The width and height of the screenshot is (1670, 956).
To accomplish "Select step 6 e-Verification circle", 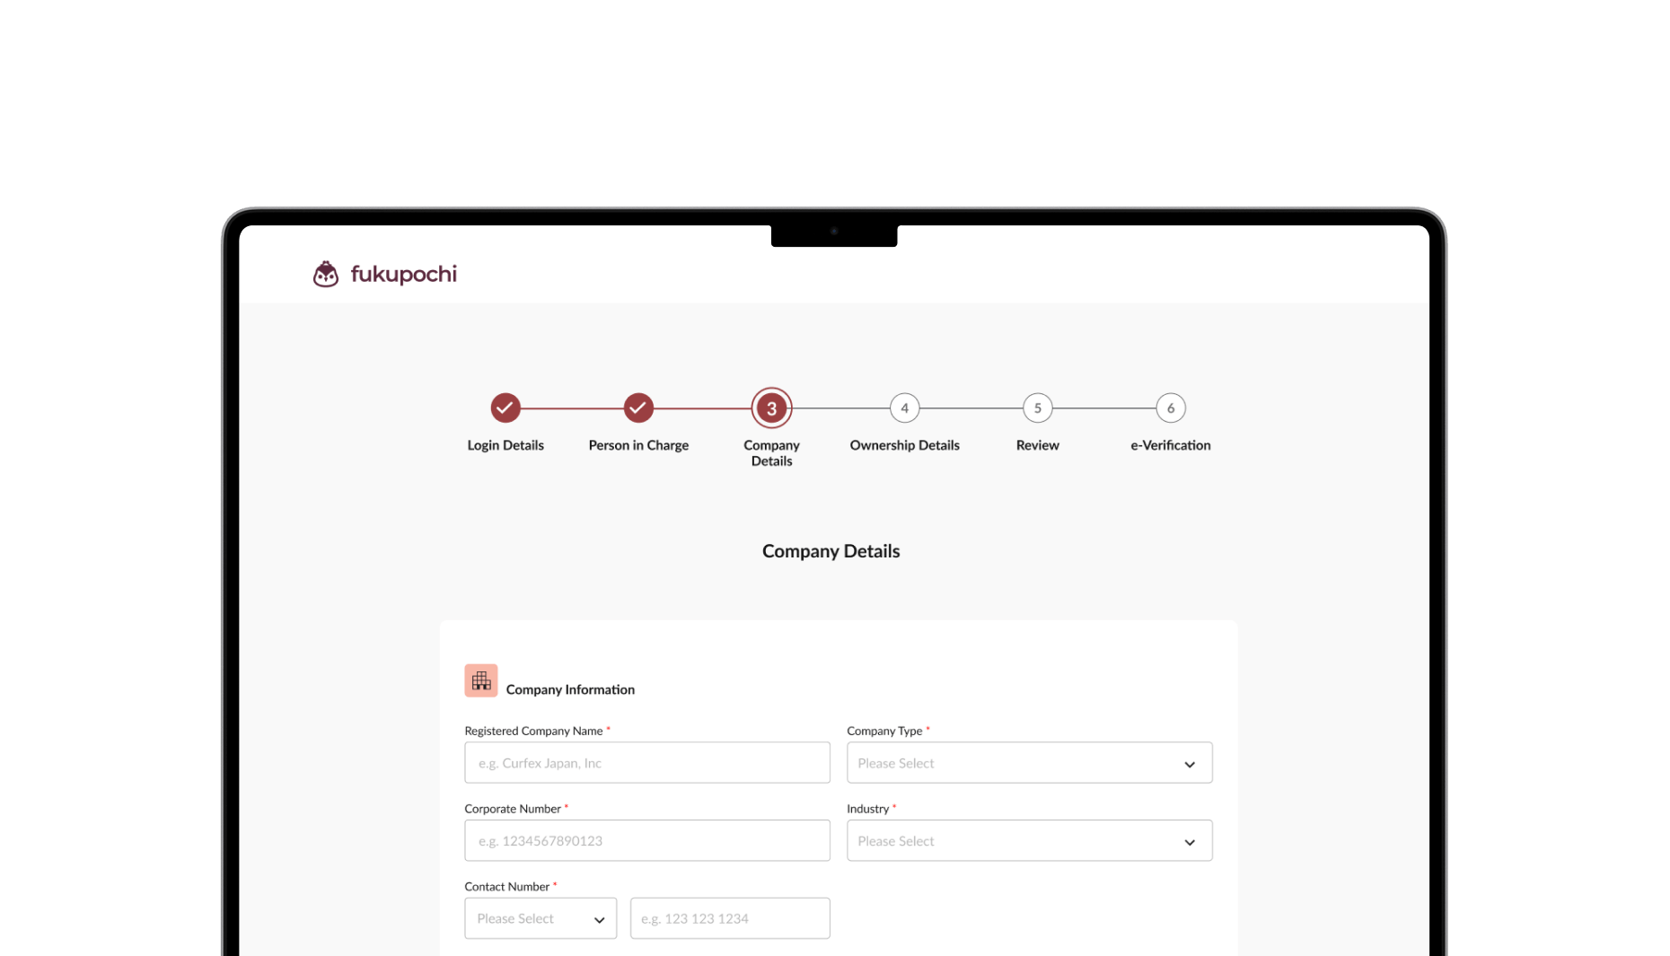I will [x=1170, y=408].
